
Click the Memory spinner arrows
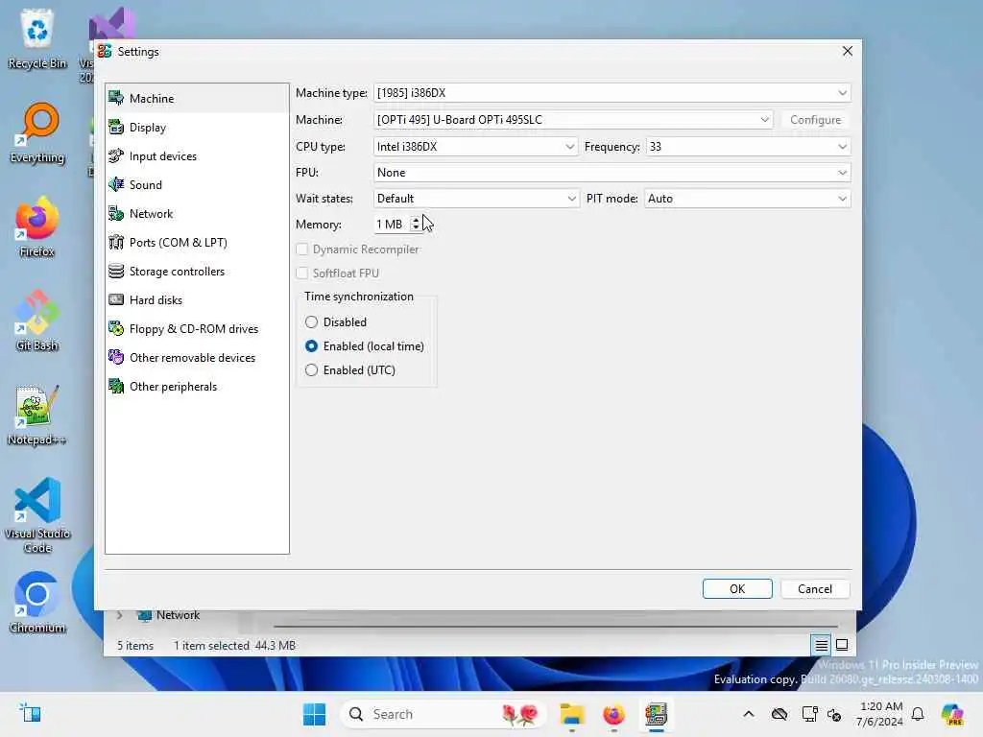click(x=415, y=224)
